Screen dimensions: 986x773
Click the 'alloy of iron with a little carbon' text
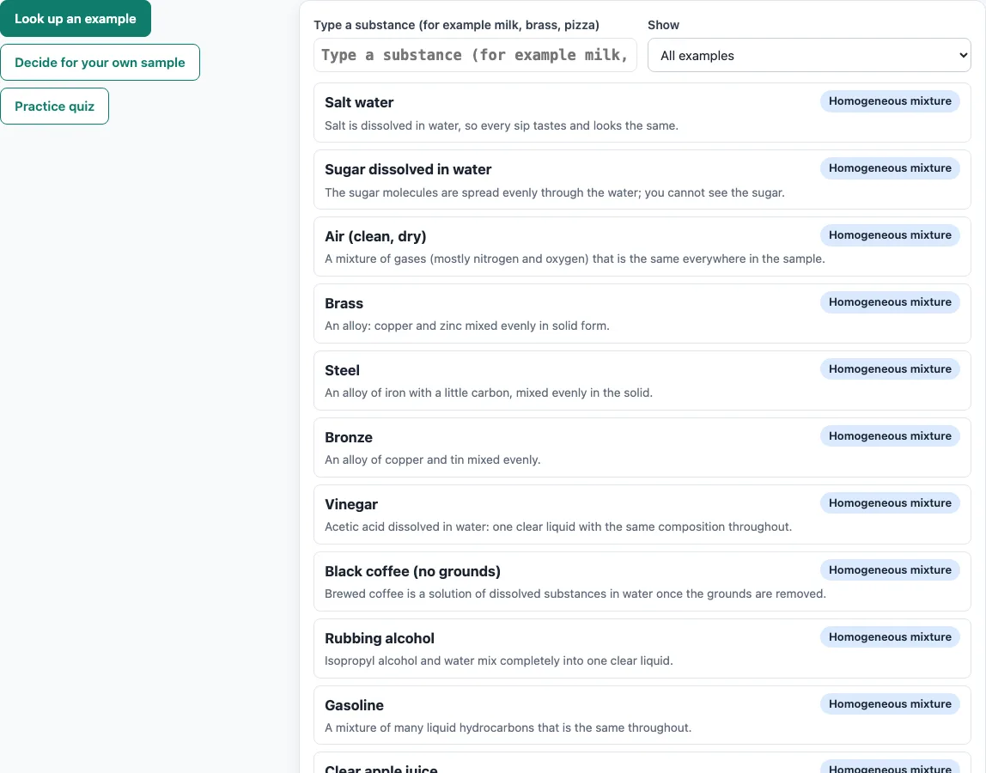pos(489,393)
